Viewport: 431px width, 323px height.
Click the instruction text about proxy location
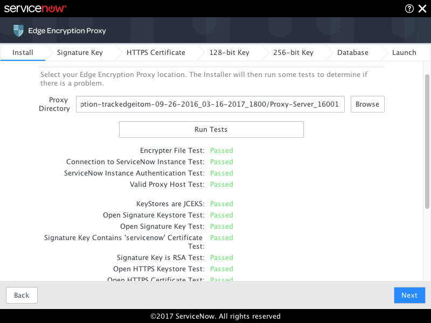coord(204,79)
